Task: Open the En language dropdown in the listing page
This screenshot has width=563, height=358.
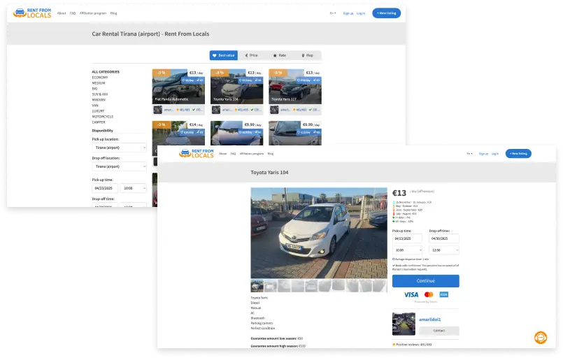Action: (x=333, y=13)
